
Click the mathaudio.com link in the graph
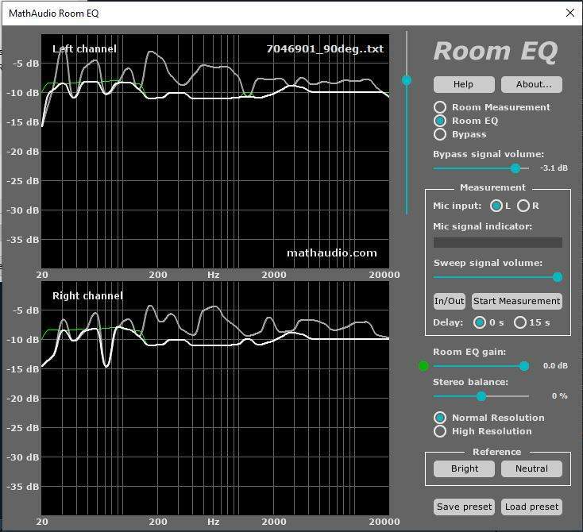pos(332,253)
